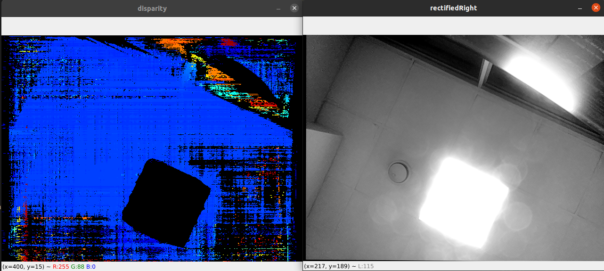Click the L:115 value in rectifiedRight status bar
Screen dimensions: 604x271
366,267
